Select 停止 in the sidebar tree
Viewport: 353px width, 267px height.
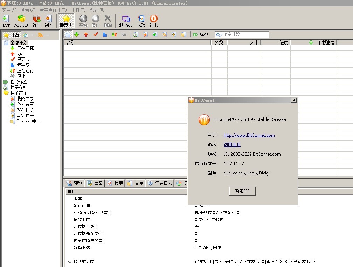click(x=21, y=76)
